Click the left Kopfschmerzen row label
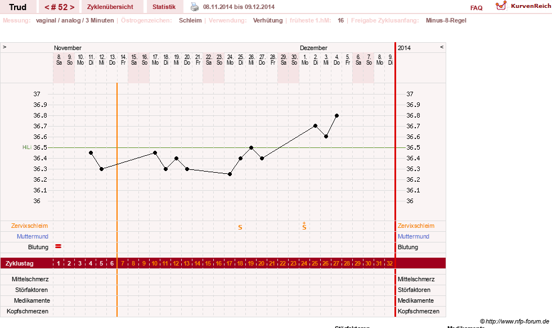Screen dimensions: 552x328 click(x=28, y=311)
